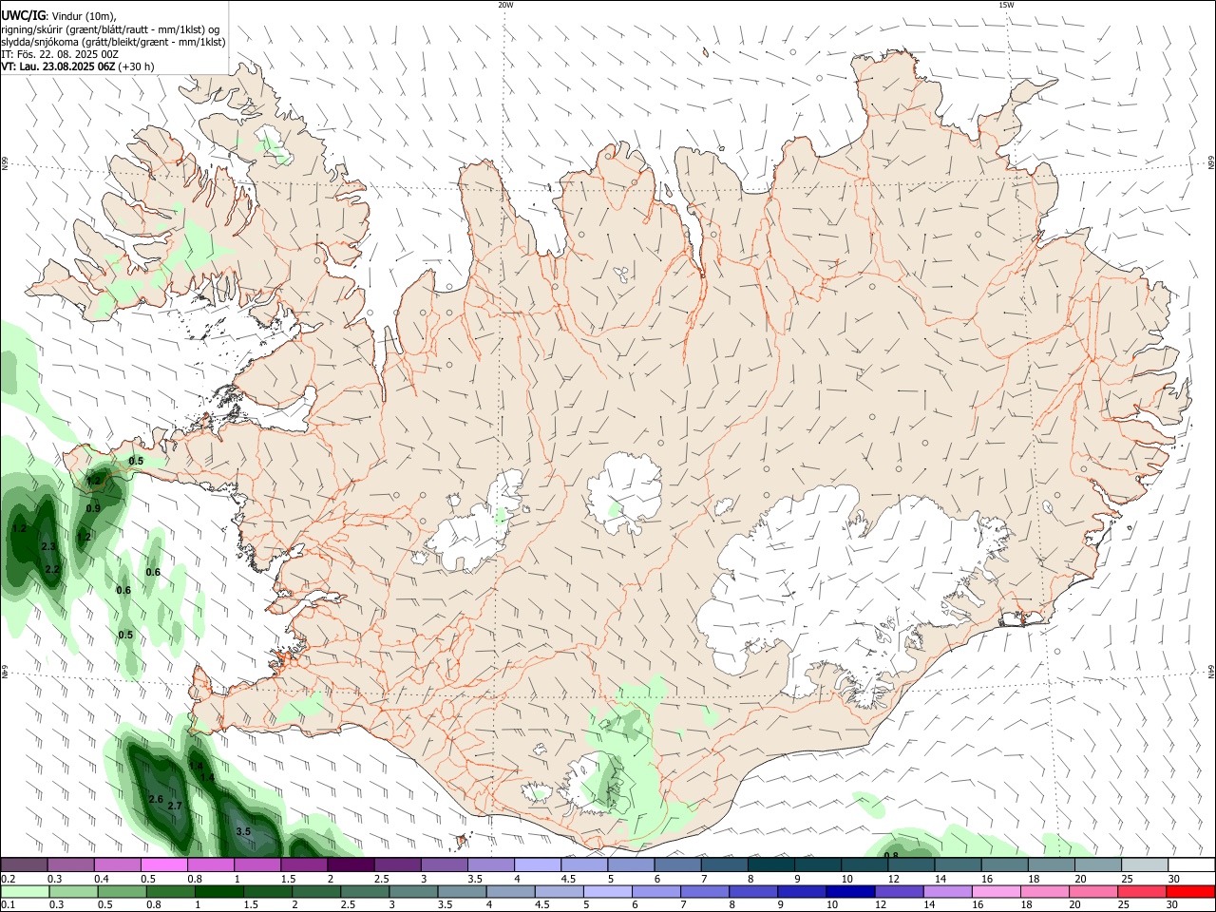Click the 'slydda/snjókoma' legend description line
The height and width of the screenshot is (912, 1216).
click(113, 42)
